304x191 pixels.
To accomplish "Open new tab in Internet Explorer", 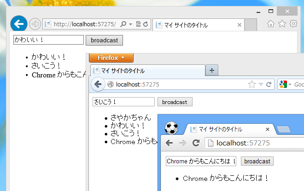I will [x=251, y=25].
